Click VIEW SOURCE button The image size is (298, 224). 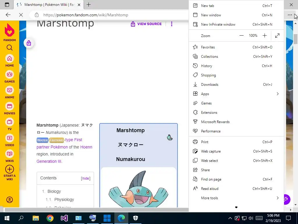pyautogui.click(x=146, y=24)
